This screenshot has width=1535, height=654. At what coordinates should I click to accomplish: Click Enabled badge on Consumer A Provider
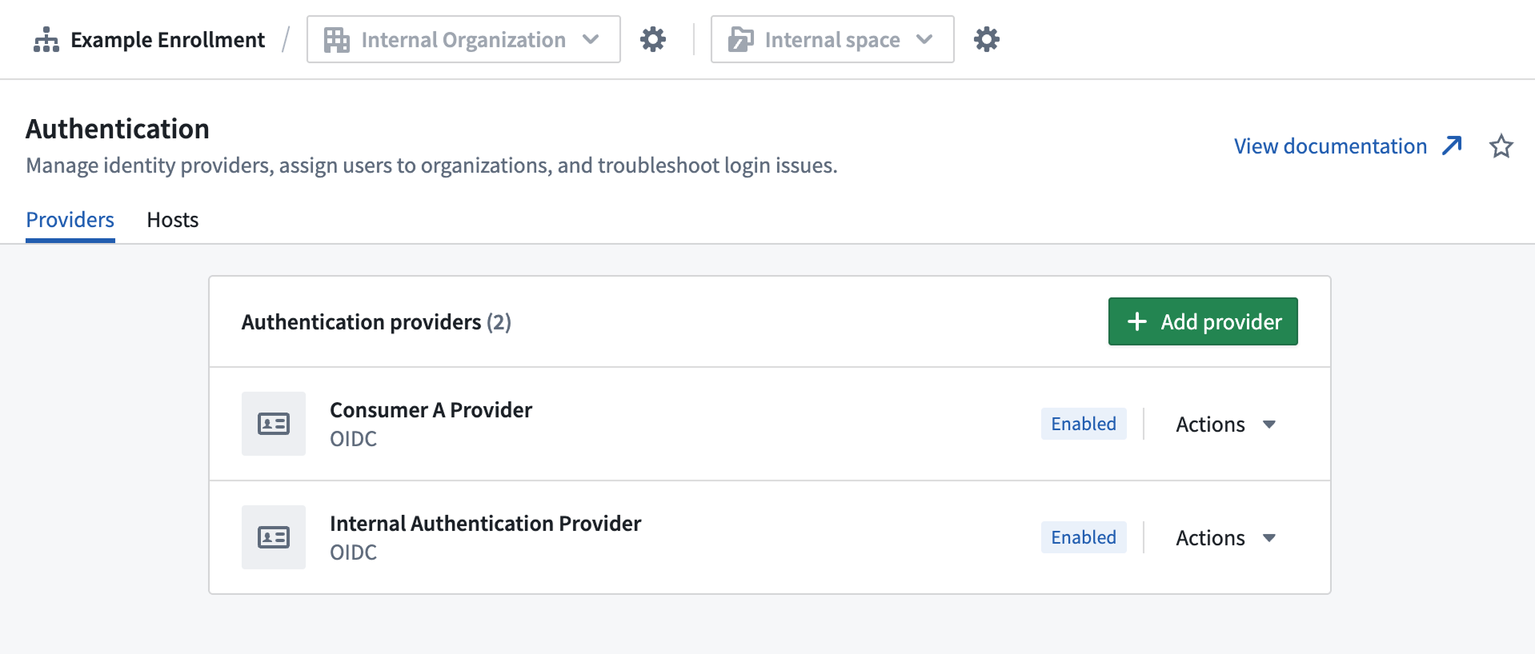coord(1083,424)
